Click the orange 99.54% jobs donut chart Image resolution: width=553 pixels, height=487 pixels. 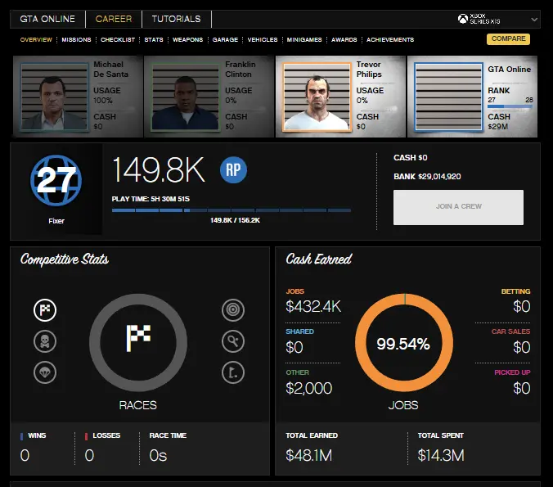pyautogui.click(x=404, y=343)
